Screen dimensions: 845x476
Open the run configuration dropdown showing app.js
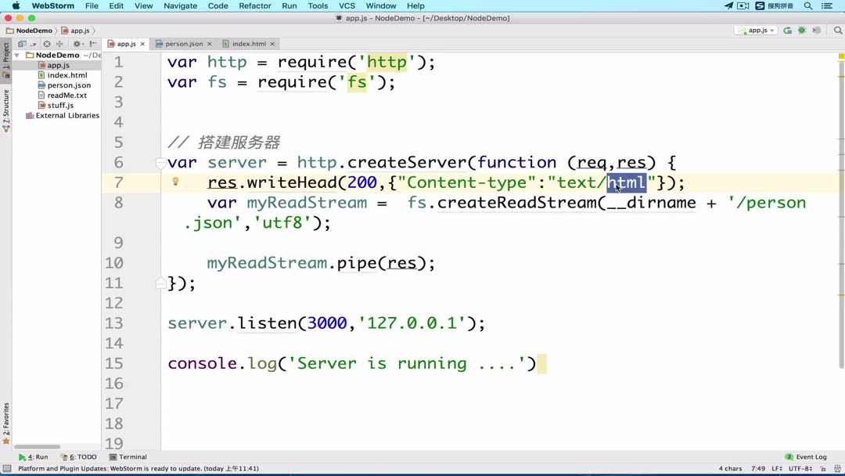pos(755,31)
